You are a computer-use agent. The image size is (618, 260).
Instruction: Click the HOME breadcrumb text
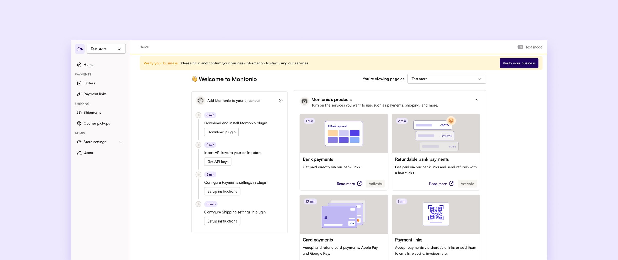pos(144,47)
